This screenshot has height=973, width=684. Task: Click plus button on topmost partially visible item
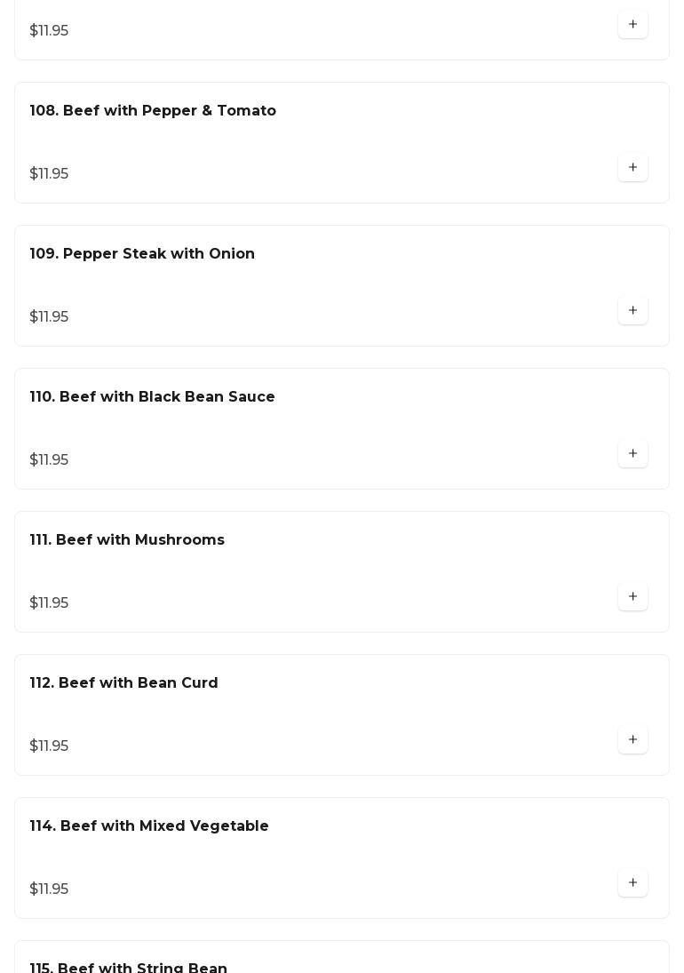pos(632,25)
